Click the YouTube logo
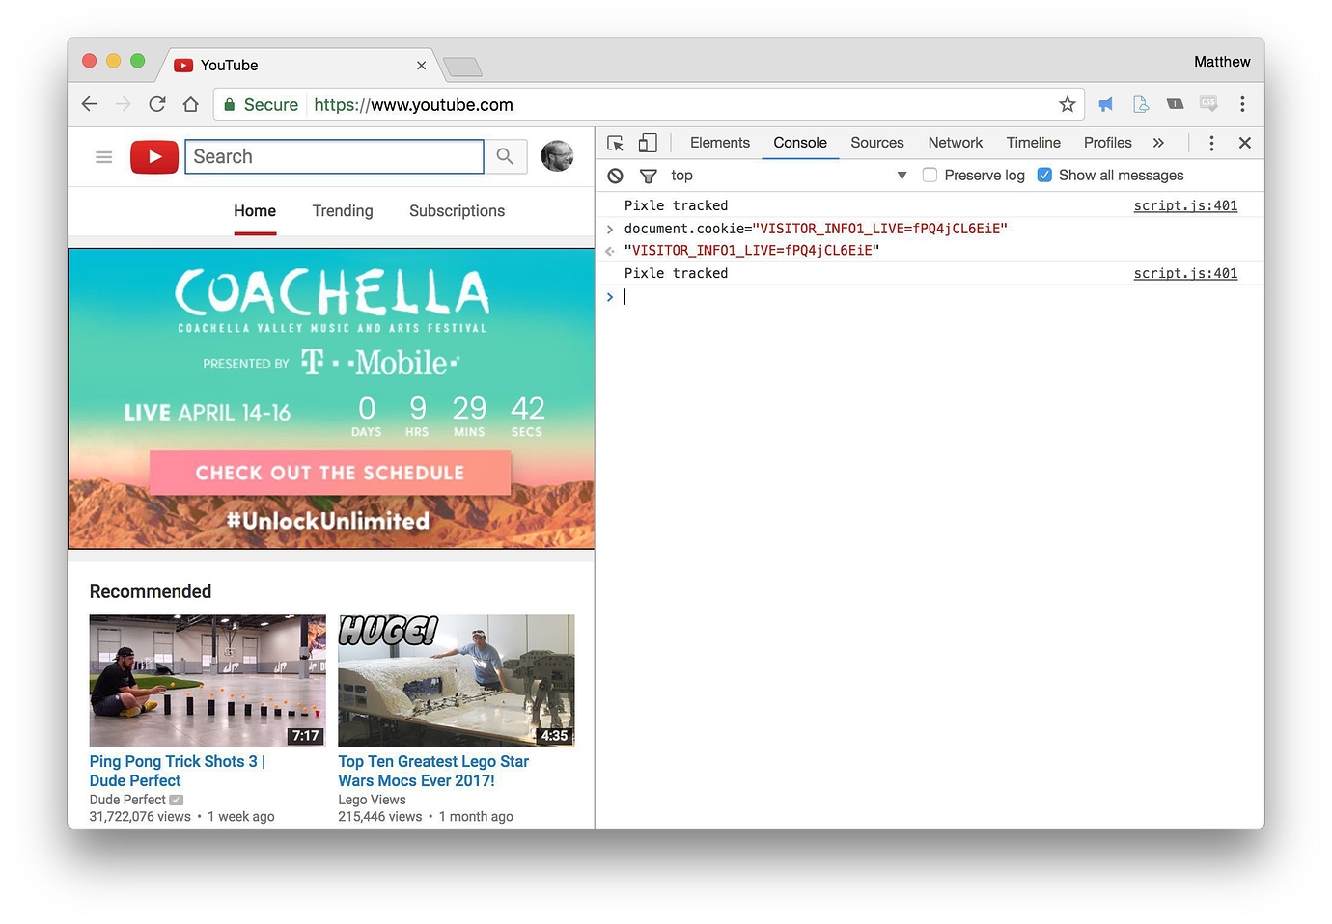Screen dimensions: 1332x924 [154, 157]
